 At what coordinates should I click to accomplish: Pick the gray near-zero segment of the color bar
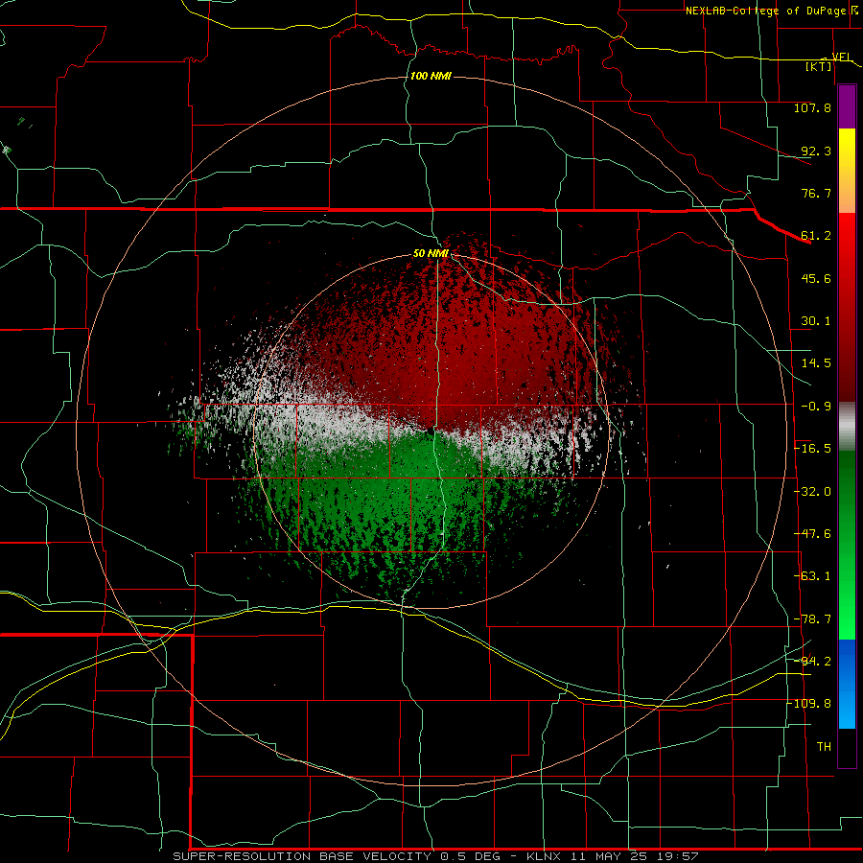pyautogui.click(x=847, y=427)
